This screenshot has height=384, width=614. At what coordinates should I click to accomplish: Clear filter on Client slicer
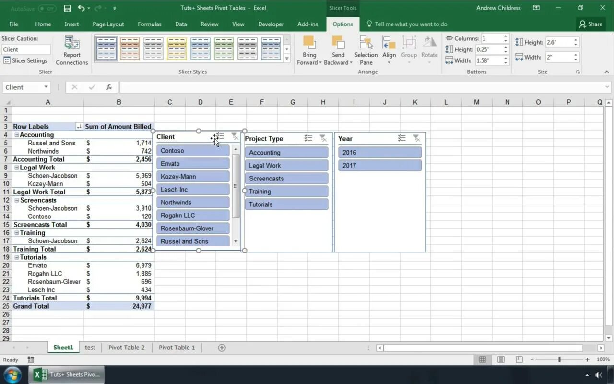click(x=234, y=136)
